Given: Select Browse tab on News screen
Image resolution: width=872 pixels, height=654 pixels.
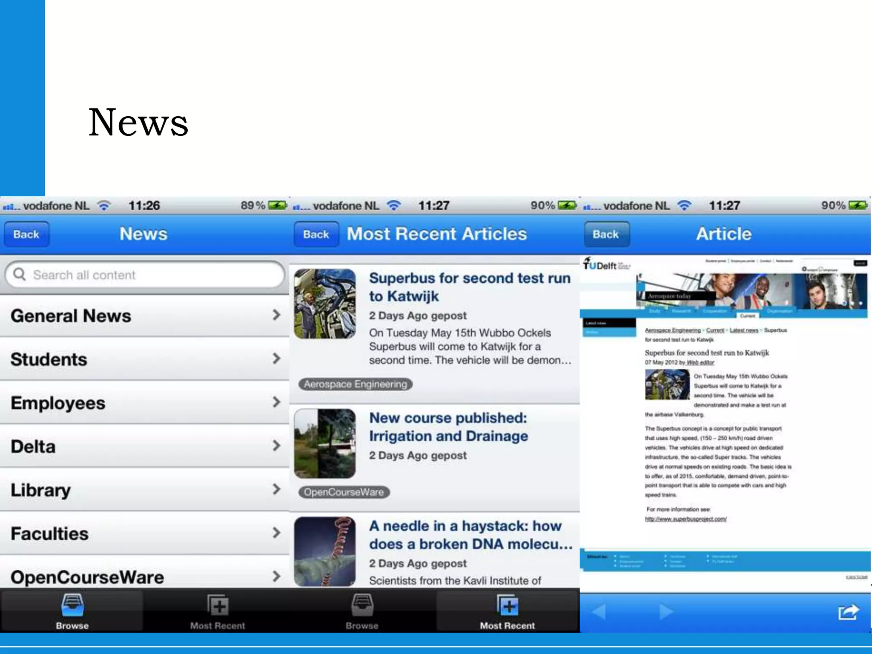Looking at the screenshot, I should point(72,611).
